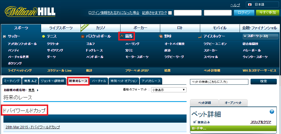The height and width of the screenshot is (134, 281).
Task: Open the ロト main tab
Action: [180, 28]
